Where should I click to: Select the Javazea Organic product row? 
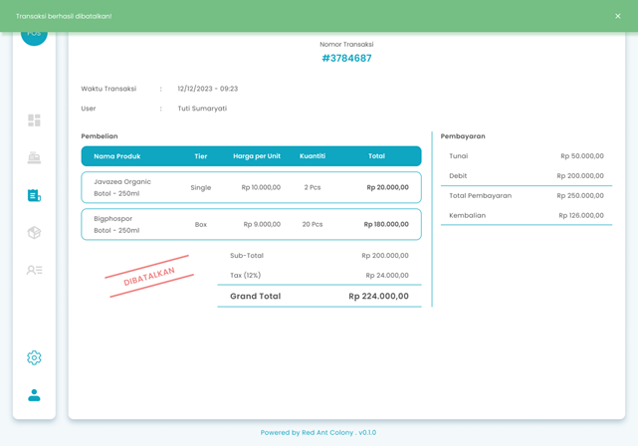(251, 187)
